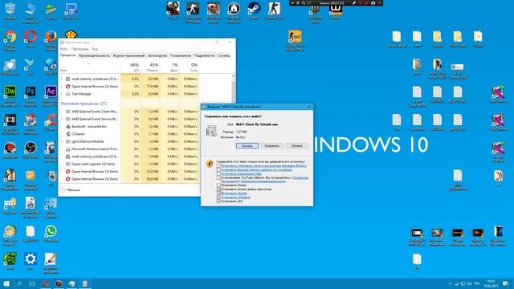Expand the igfxCUIService Module row
The height and width of the screenshot is (289, 514).
pyautogui.click(x=62, y=141)
